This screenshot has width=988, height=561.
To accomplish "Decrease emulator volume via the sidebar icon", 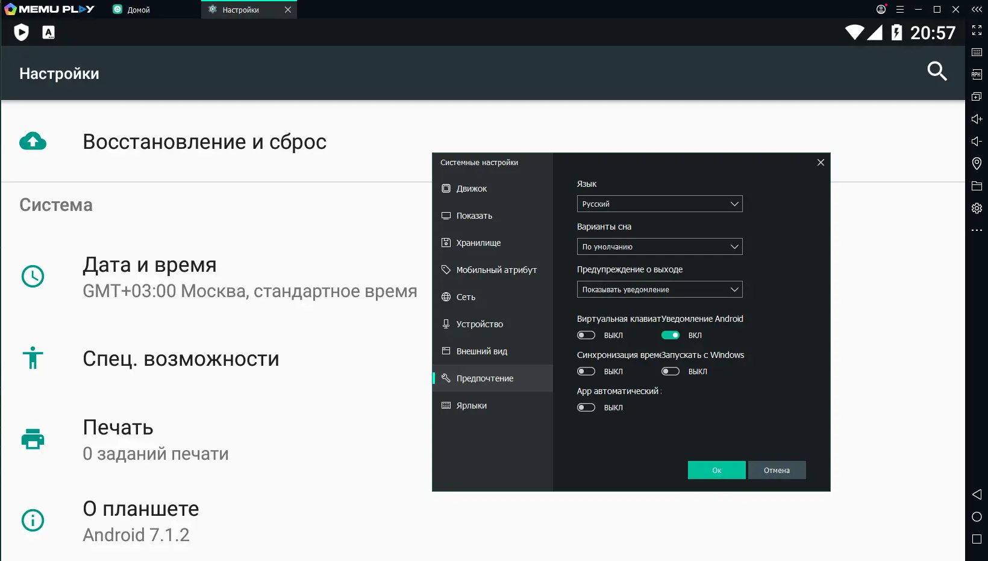I will [977, 142].
